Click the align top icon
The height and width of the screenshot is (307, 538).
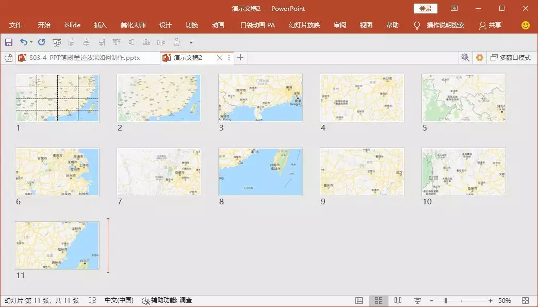(117, 42)
